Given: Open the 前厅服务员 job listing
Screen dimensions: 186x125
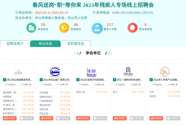Looking at the screenshot, I should (x=11, y=113).
